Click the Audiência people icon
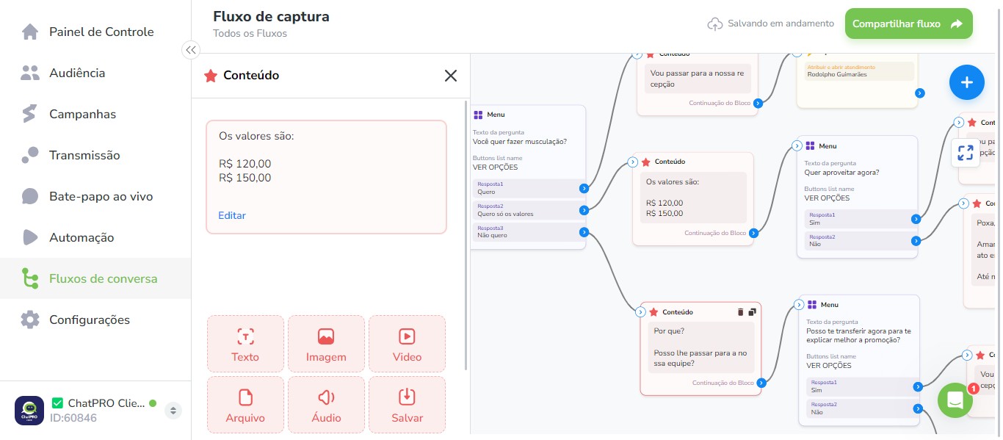Viewport: 1003px width, 440px height. [x=30, y=73]
